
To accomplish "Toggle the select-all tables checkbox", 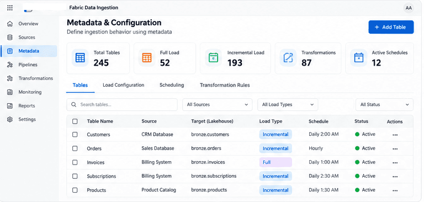I will coord(75,121).
